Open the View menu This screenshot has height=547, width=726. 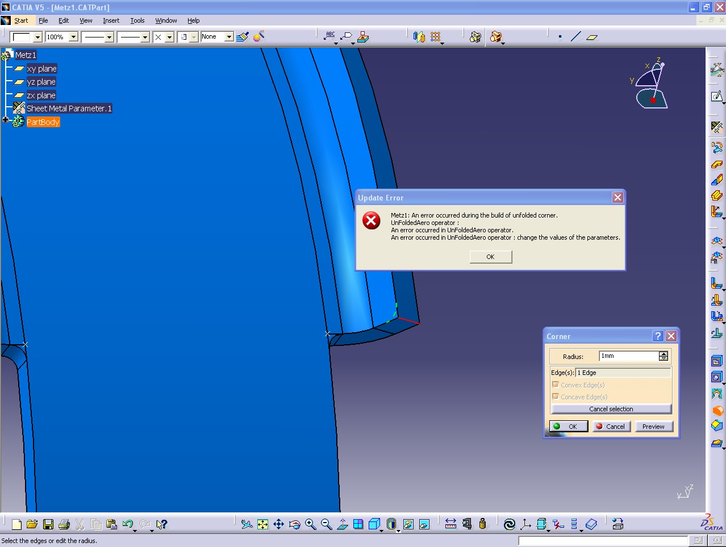click(x=86, y=20)
